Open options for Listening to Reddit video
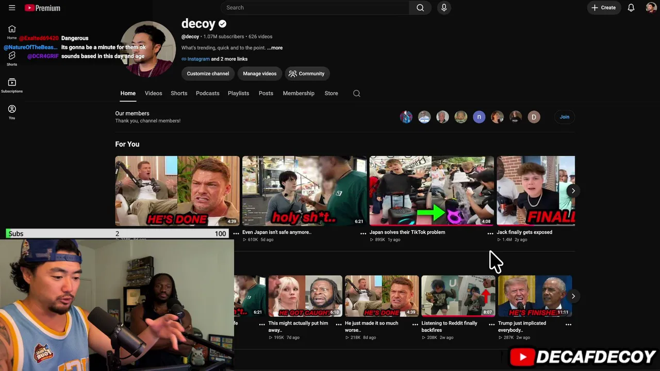The height and width of the screenshot is (371, 660). [491, 325]
